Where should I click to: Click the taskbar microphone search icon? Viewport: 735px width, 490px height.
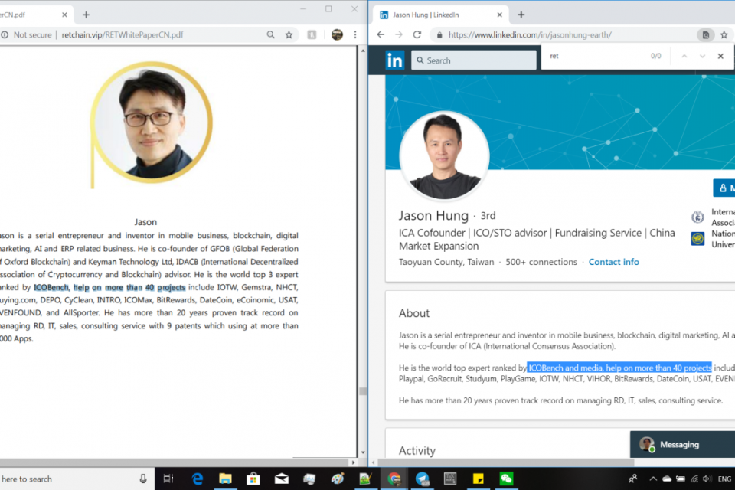(x=143, y=479)
